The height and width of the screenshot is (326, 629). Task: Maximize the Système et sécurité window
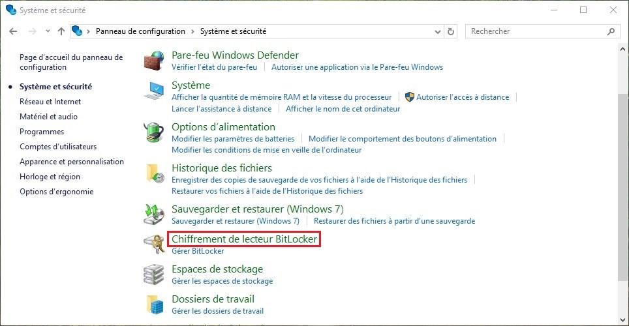point(584,10)
